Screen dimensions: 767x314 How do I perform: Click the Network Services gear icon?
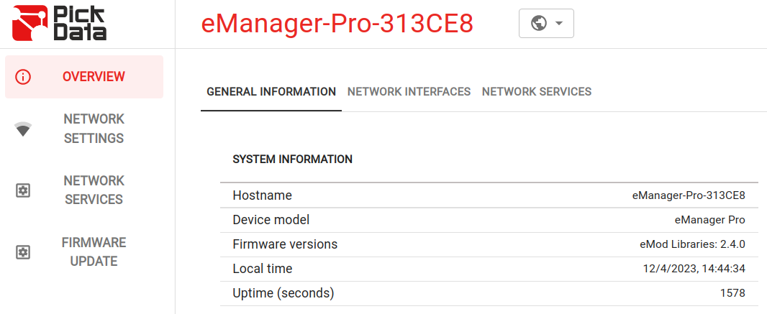click(x=23, y=190)
